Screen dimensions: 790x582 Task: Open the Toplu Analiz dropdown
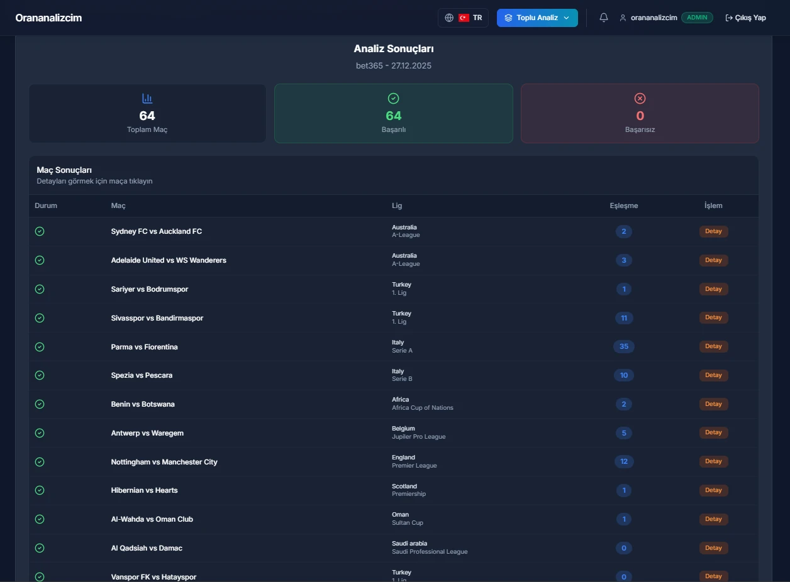pos(537,18)
